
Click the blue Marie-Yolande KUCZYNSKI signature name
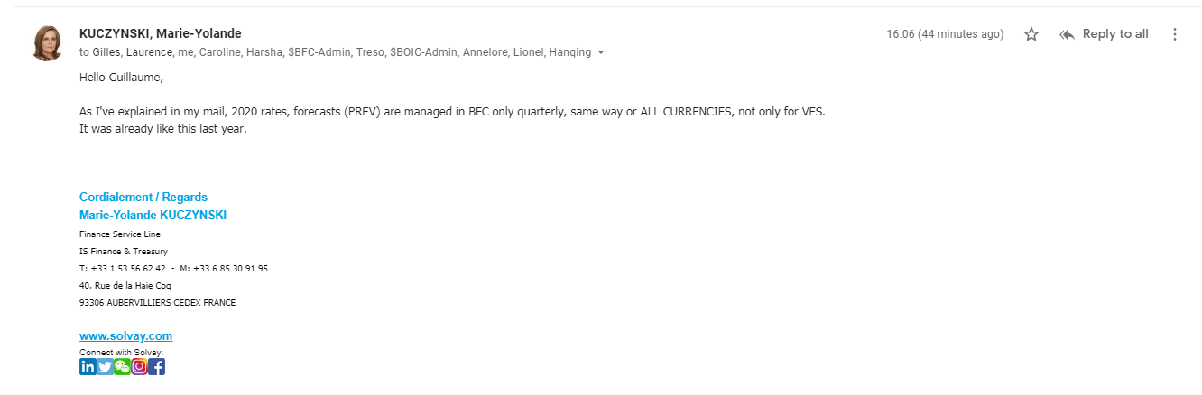(153, 215)
